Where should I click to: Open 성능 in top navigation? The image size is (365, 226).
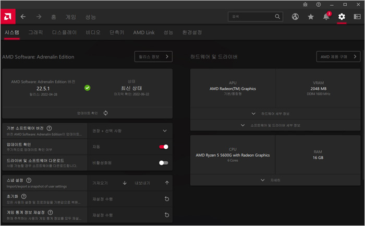(x=91, y=17)
